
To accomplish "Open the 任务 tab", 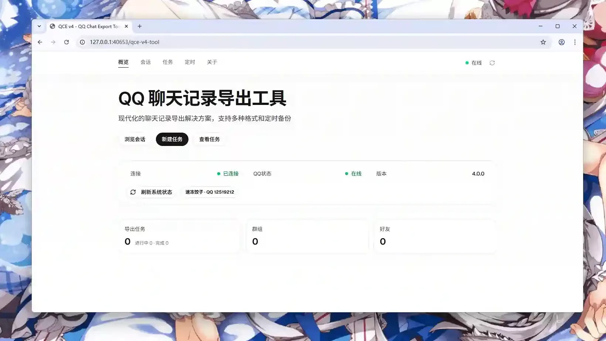I will pyautogui.click(x=168, y=62).
